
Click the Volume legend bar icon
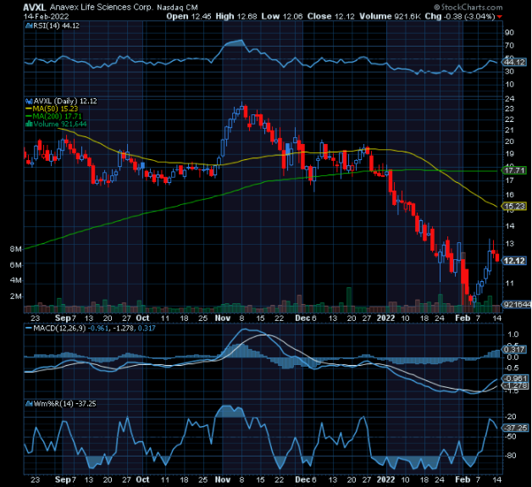click(29, 125)
